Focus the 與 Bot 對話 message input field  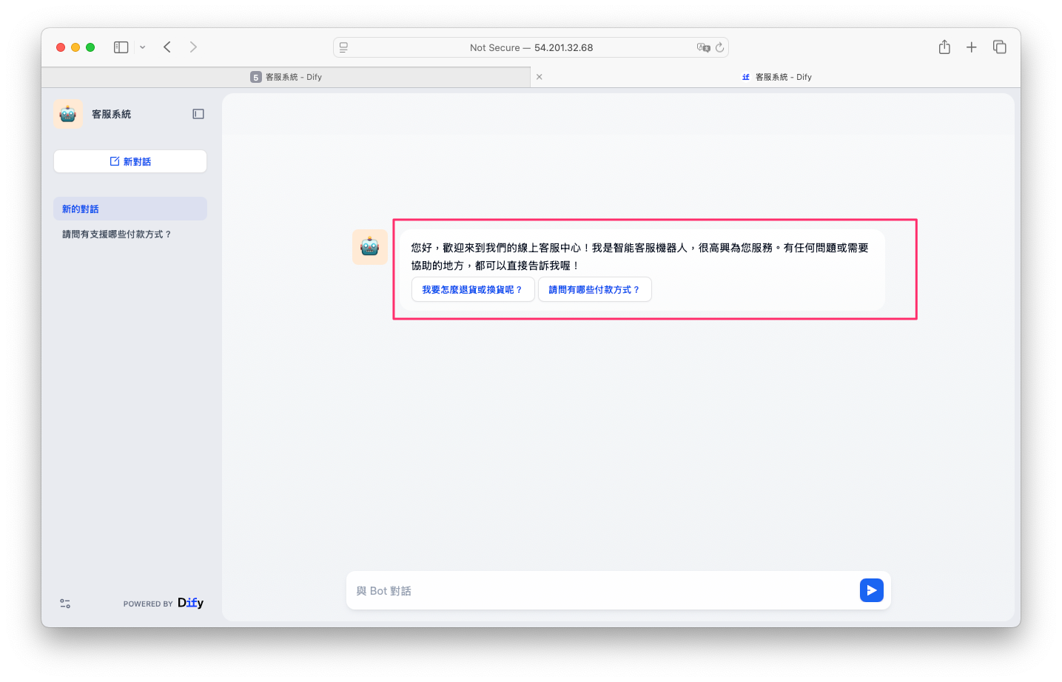601,591
